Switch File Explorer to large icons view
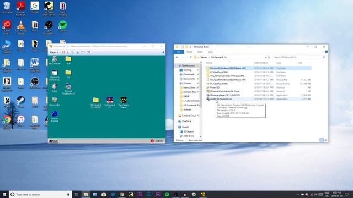353x198 pixels. click(325, 140)
